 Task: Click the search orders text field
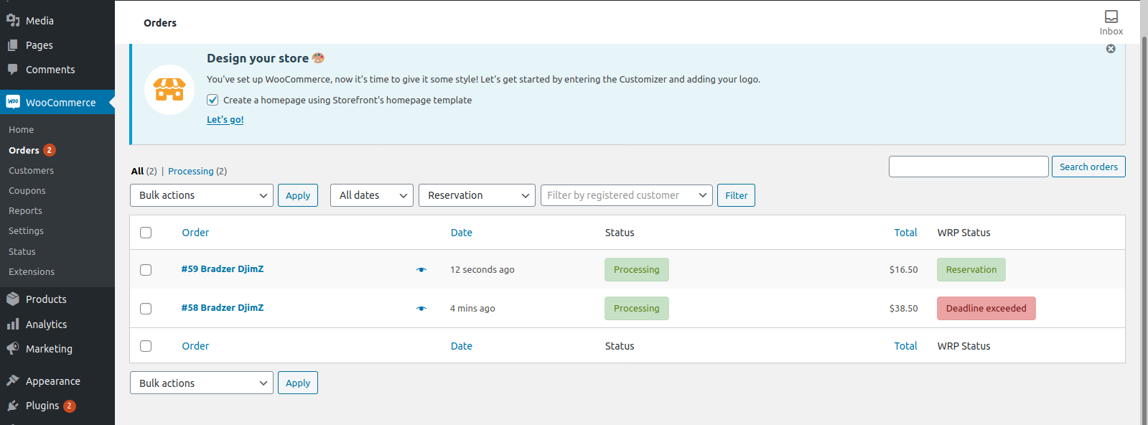pyautogui.click(x=969, y=167)
